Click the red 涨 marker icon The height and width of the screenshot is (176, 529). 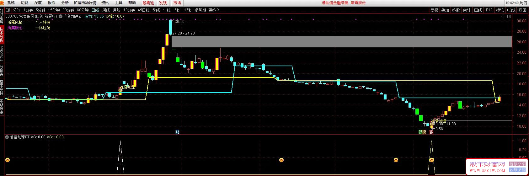pos(431,132)
